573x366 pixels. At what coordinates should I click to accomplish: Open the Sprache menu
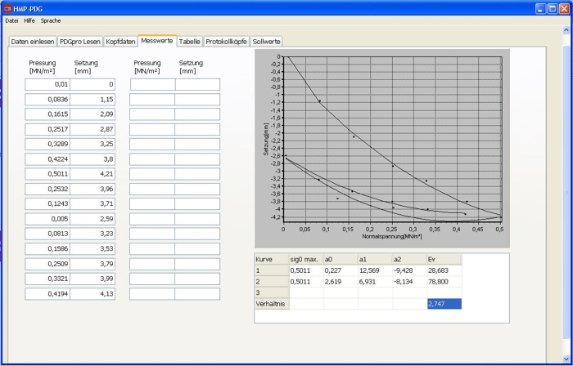click(51, 20)
